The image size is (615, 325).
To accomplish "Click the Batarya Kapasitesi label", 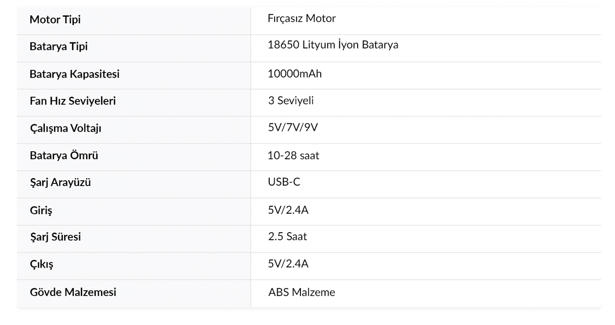I will [x=74, y=74].
